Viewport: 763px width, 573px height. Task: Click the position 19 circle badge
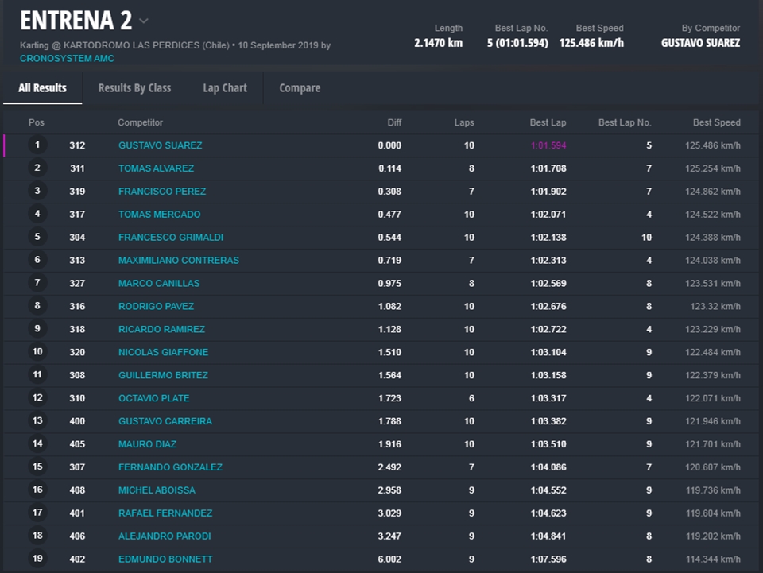coord(37,559)
